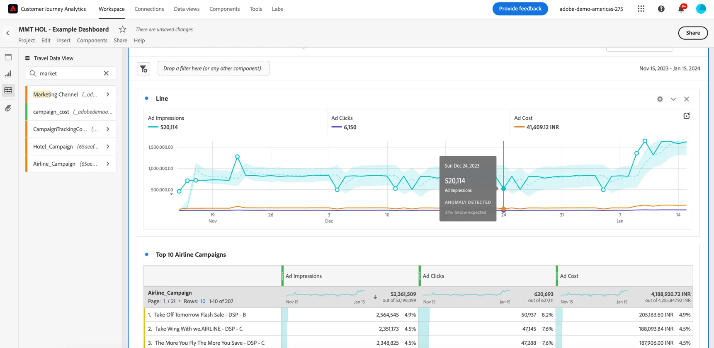Clear the market search text
714x348 pixels.
[x=106, y=73]
